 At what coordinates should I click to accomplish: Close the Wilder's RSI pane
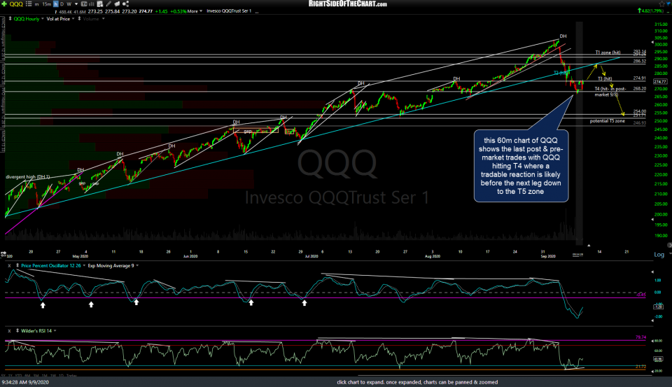pos(9,331)
